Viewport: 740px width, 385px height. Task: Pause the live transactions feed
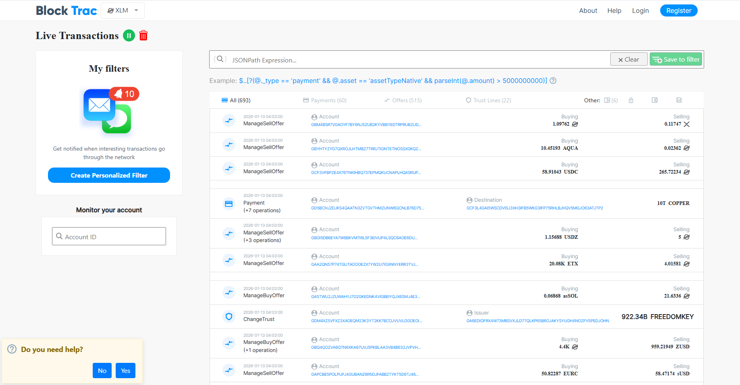pos(129,36)
